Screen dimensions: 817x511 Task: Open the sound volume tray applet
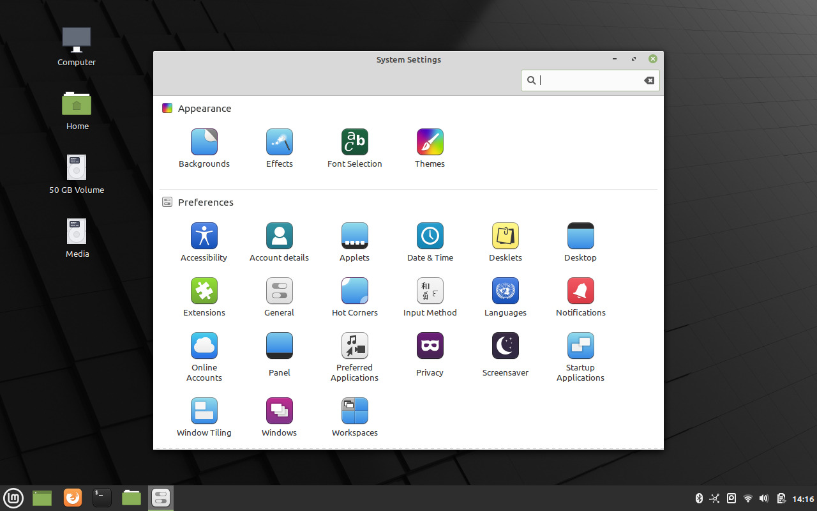tap(765, 498)
